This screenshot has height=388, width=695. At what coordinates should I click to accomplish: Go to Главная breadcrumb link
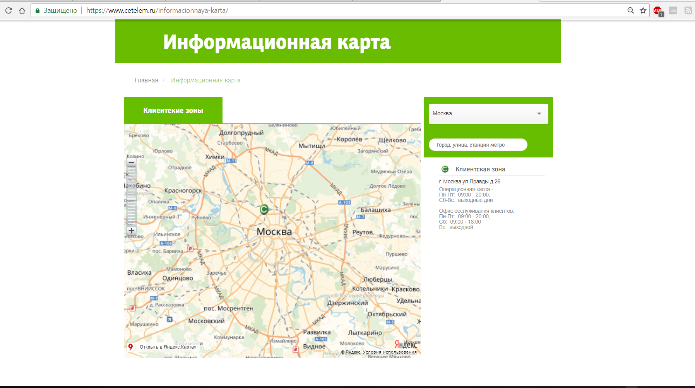[146, 80]
